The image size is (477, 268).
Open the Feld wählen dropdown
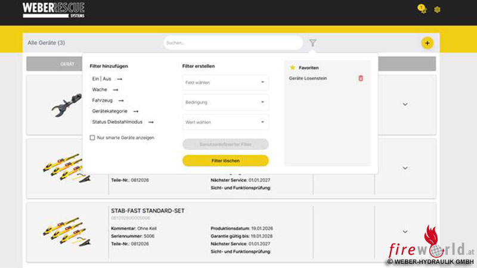(225, 82)
